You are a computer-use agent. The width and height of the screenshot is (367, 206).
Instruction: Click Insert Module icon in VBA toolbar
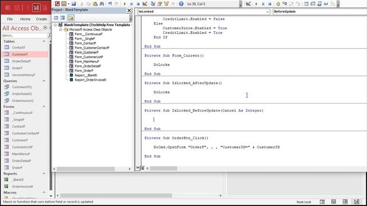pyautogui.click(x=64, y=4)
